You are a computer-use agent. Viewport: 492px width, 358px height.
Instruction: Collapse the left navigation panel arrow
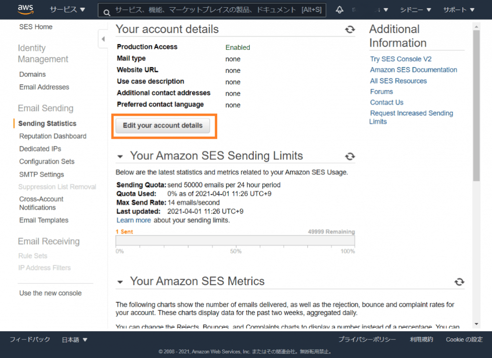(x=103, y=39)
